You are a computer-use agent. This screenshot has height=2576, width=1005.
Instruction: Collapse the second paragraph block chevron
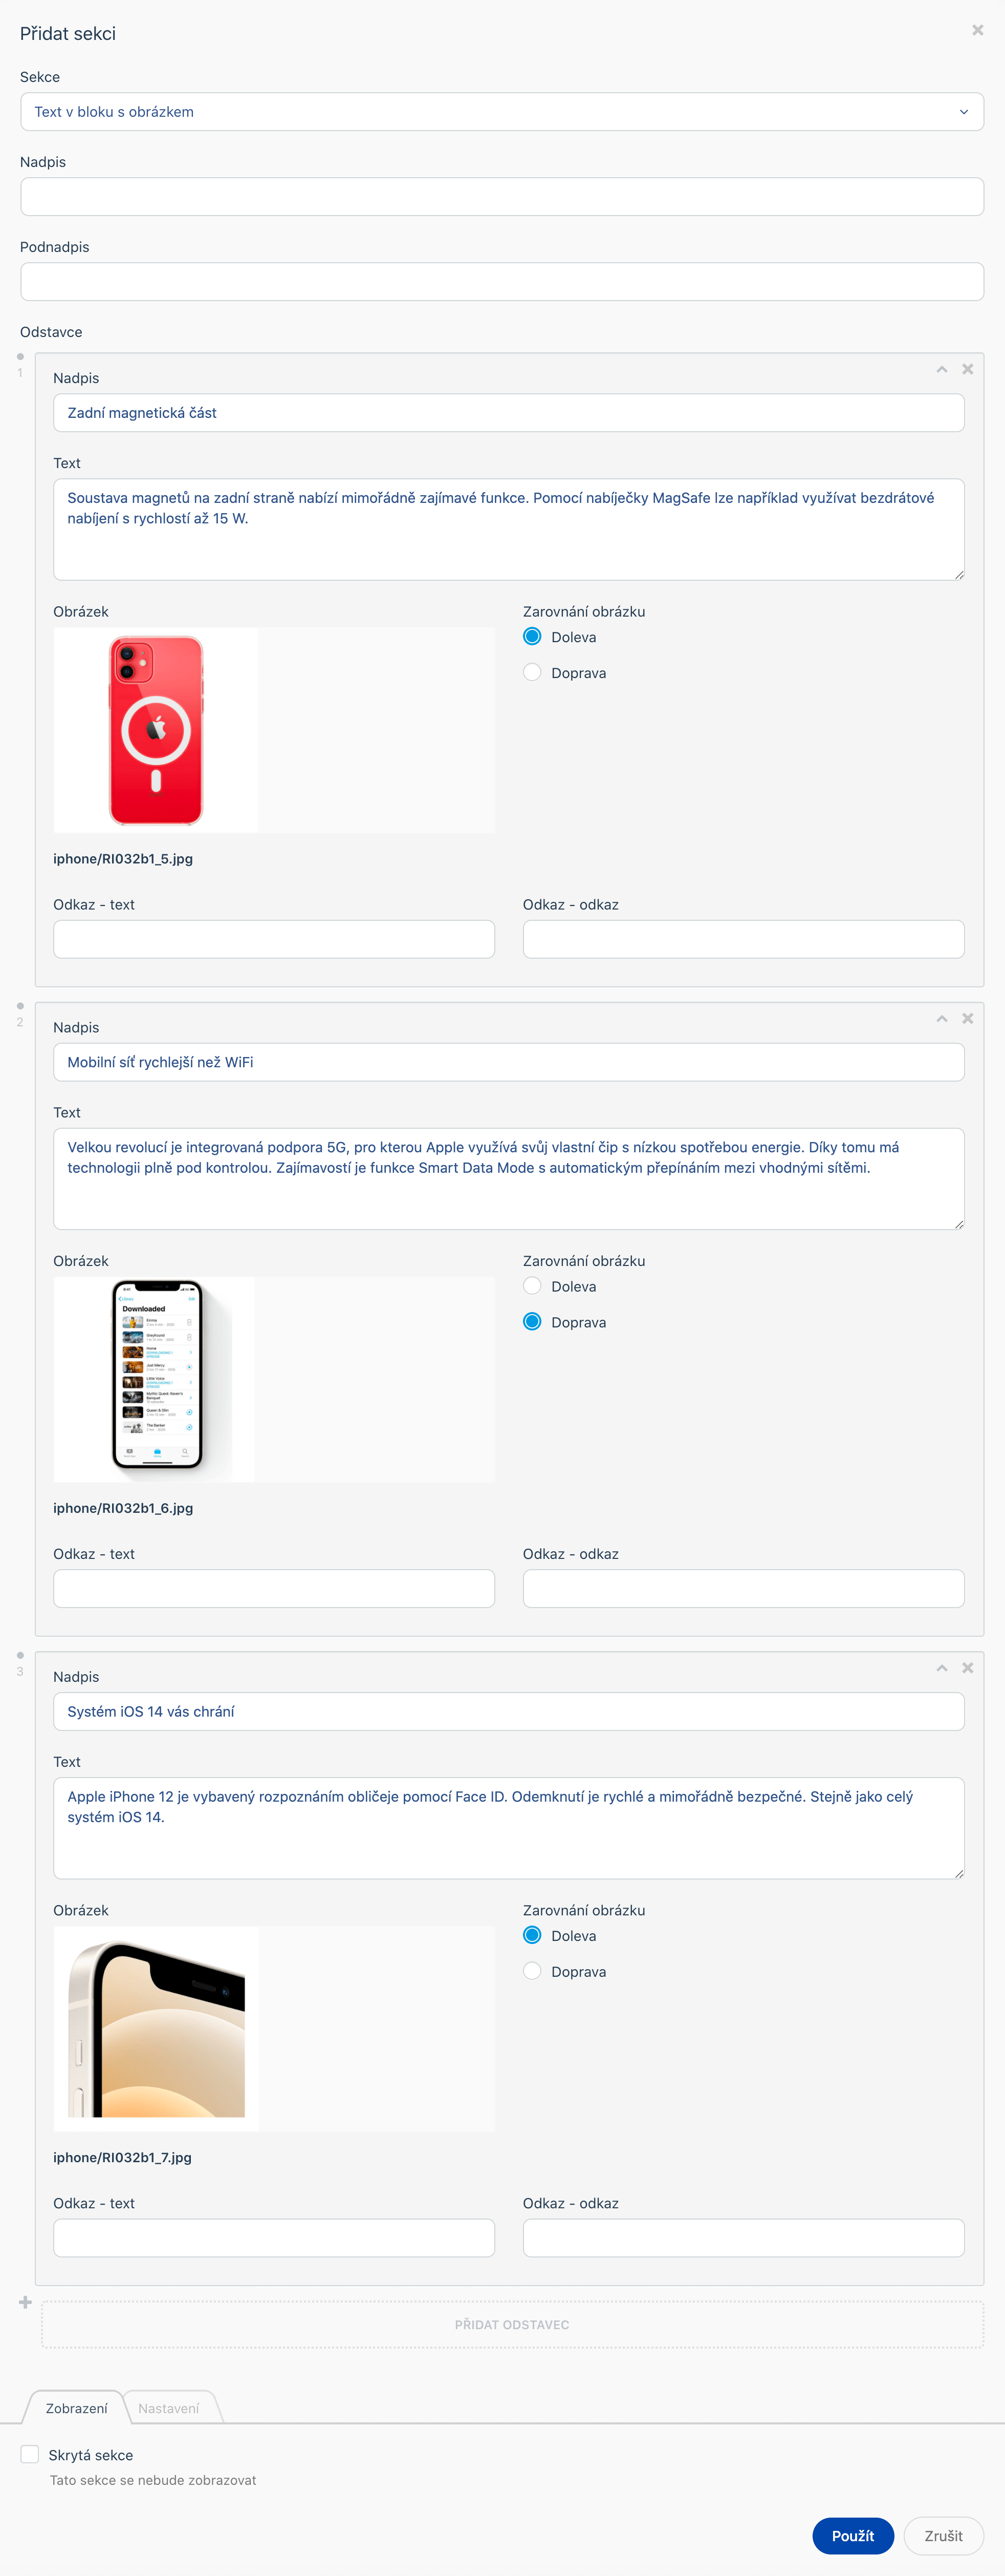click(941, 1018)
